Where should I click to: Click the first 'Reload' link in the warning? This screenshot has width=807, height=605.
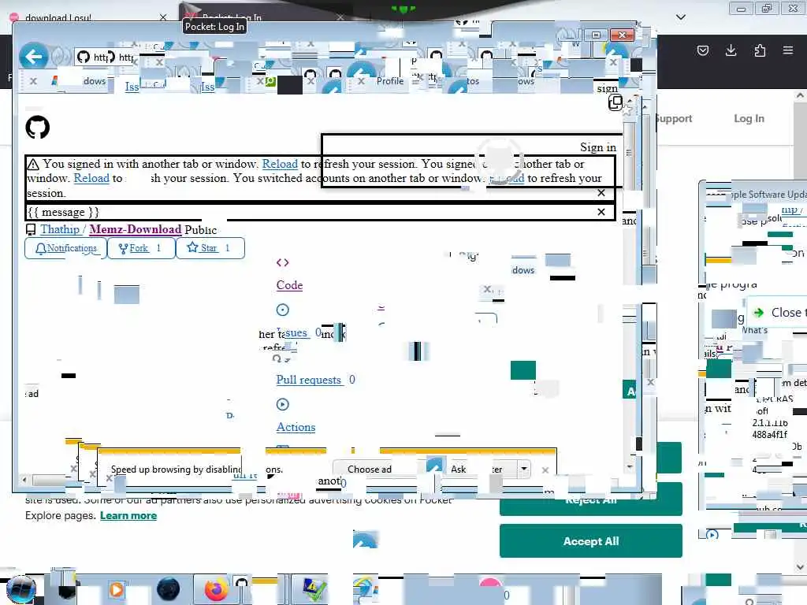[x=280, y=164]
